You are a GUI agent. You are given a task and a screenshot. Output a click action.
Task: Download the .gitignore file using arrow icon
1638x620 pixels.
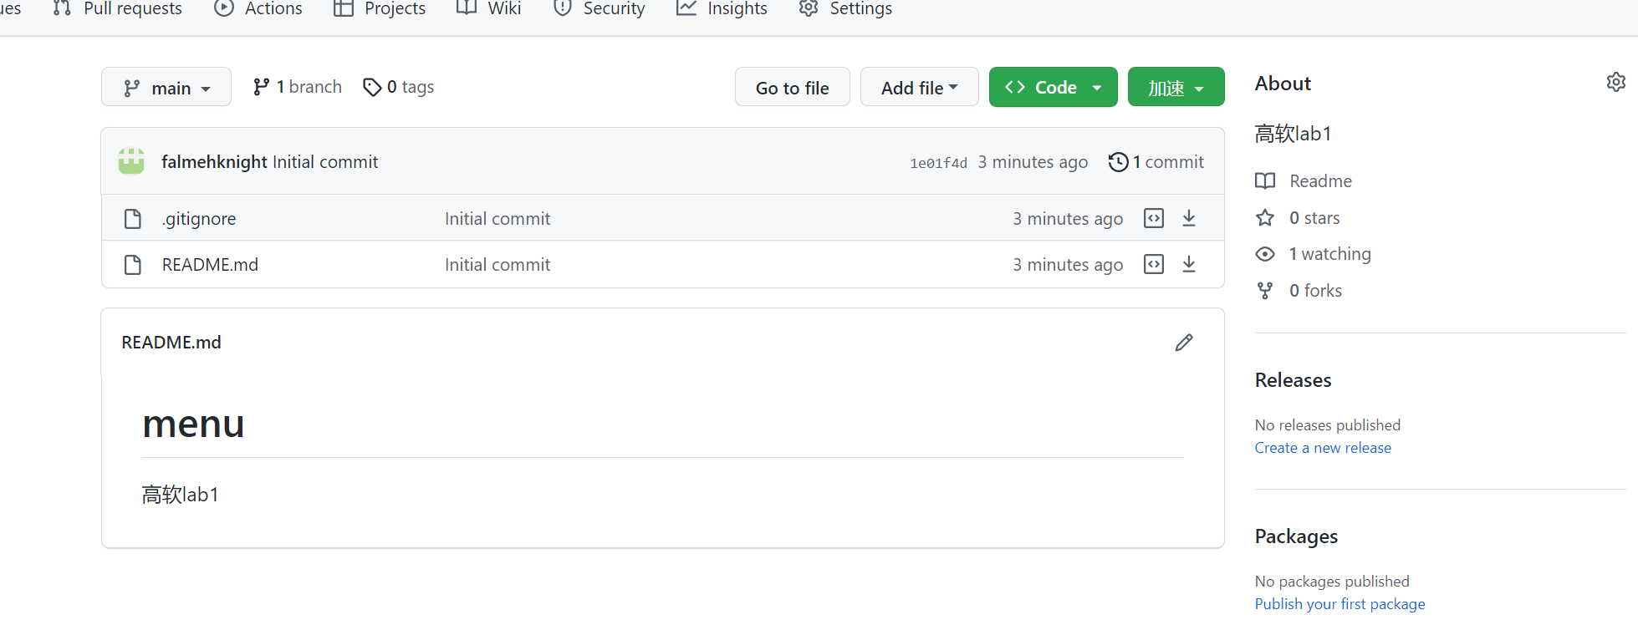pos(1189,218)
